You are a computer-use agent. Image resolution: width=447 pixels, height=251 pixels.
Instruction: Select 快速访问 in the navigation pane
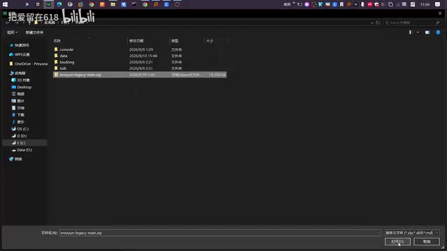(22, 45)
